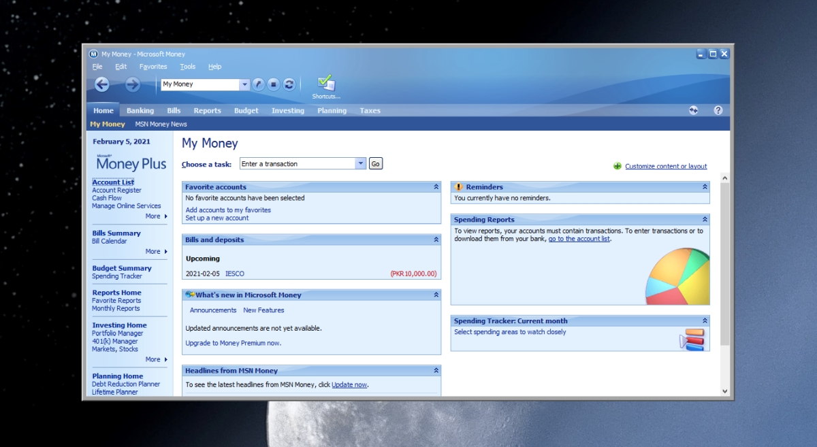Image resolution: width=817 pixels, height=447 pixels.
Task: Open the Shortcuts checkmark icon
Action: point(326,83)
